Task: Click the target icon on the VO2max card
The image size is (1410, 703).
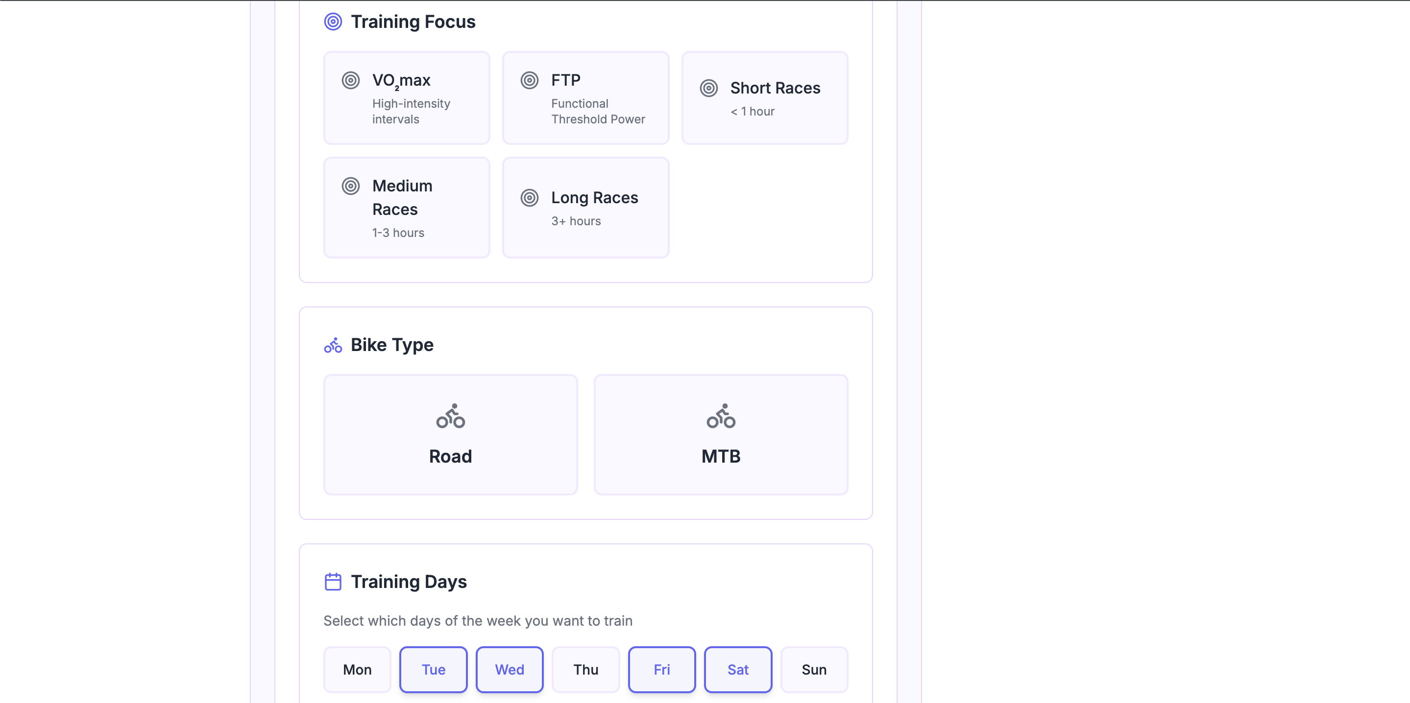Action: (x=351, y=80)
